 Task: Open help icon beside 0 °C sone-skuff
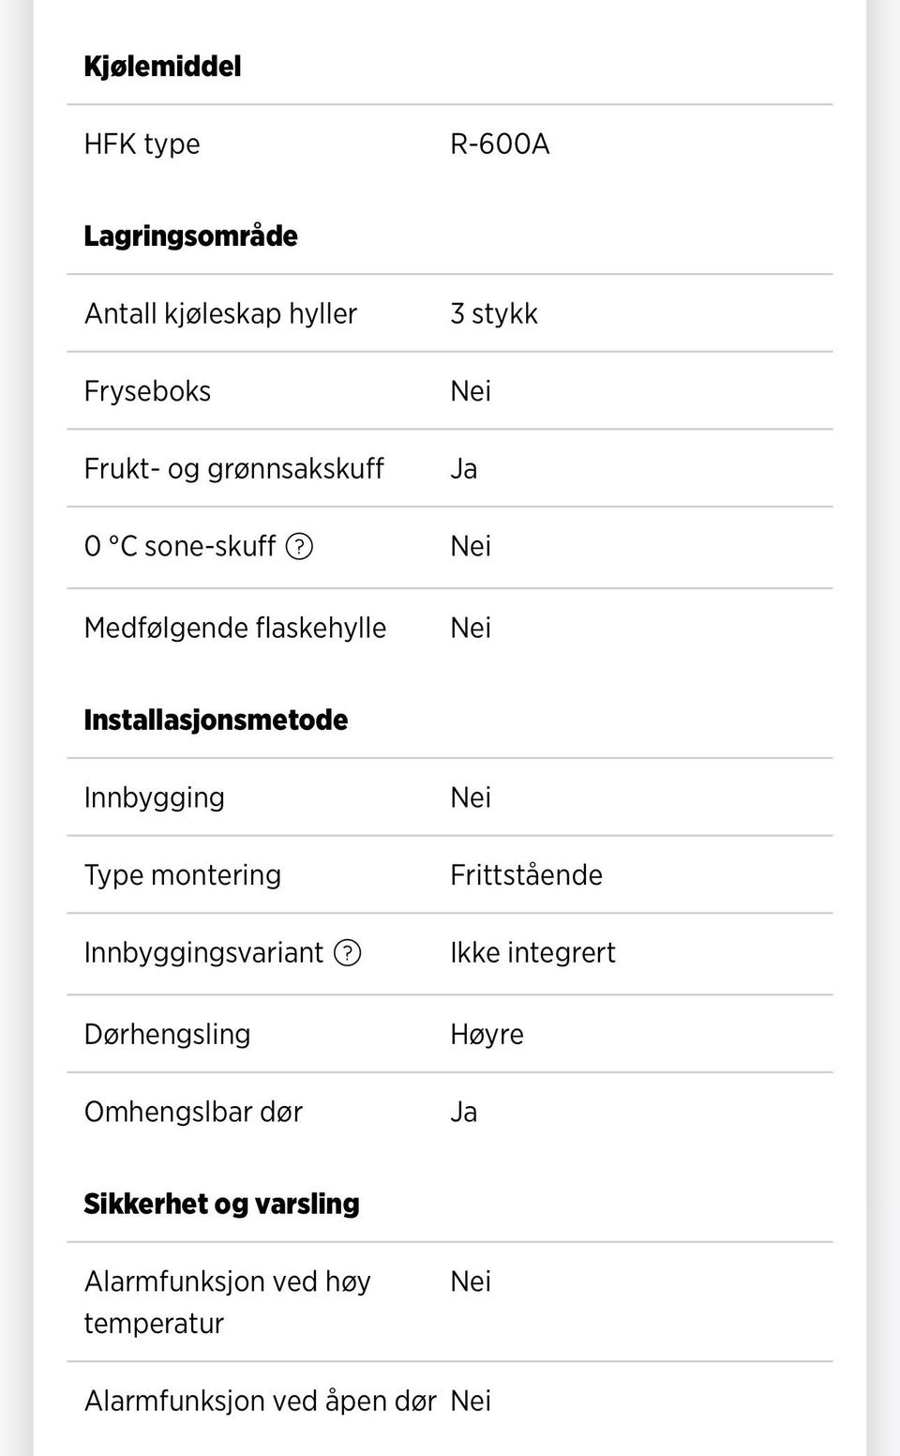pyautogui.click(x=299, y=546)
